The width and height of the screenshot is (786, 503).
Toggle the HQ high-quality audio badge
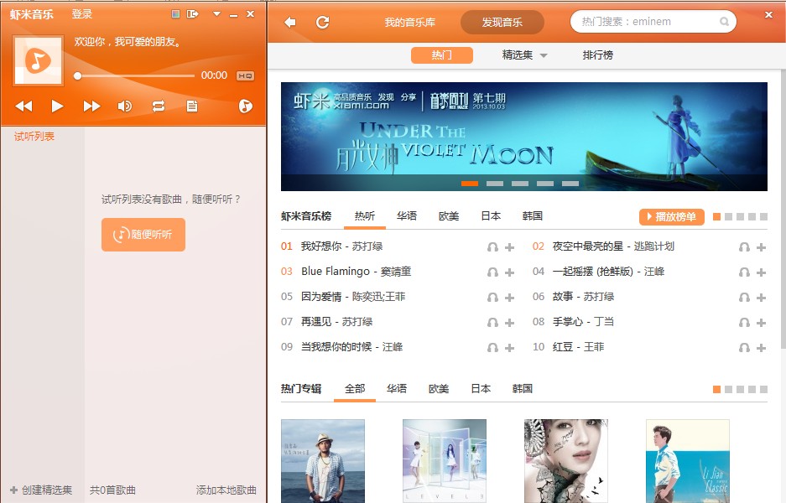tap(245, 75)
